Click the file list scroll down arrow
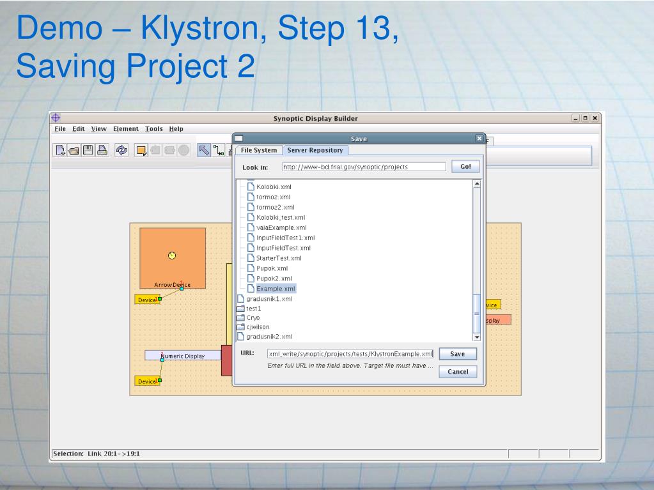Viewport: 654px width, 490px height. [477, 337]
